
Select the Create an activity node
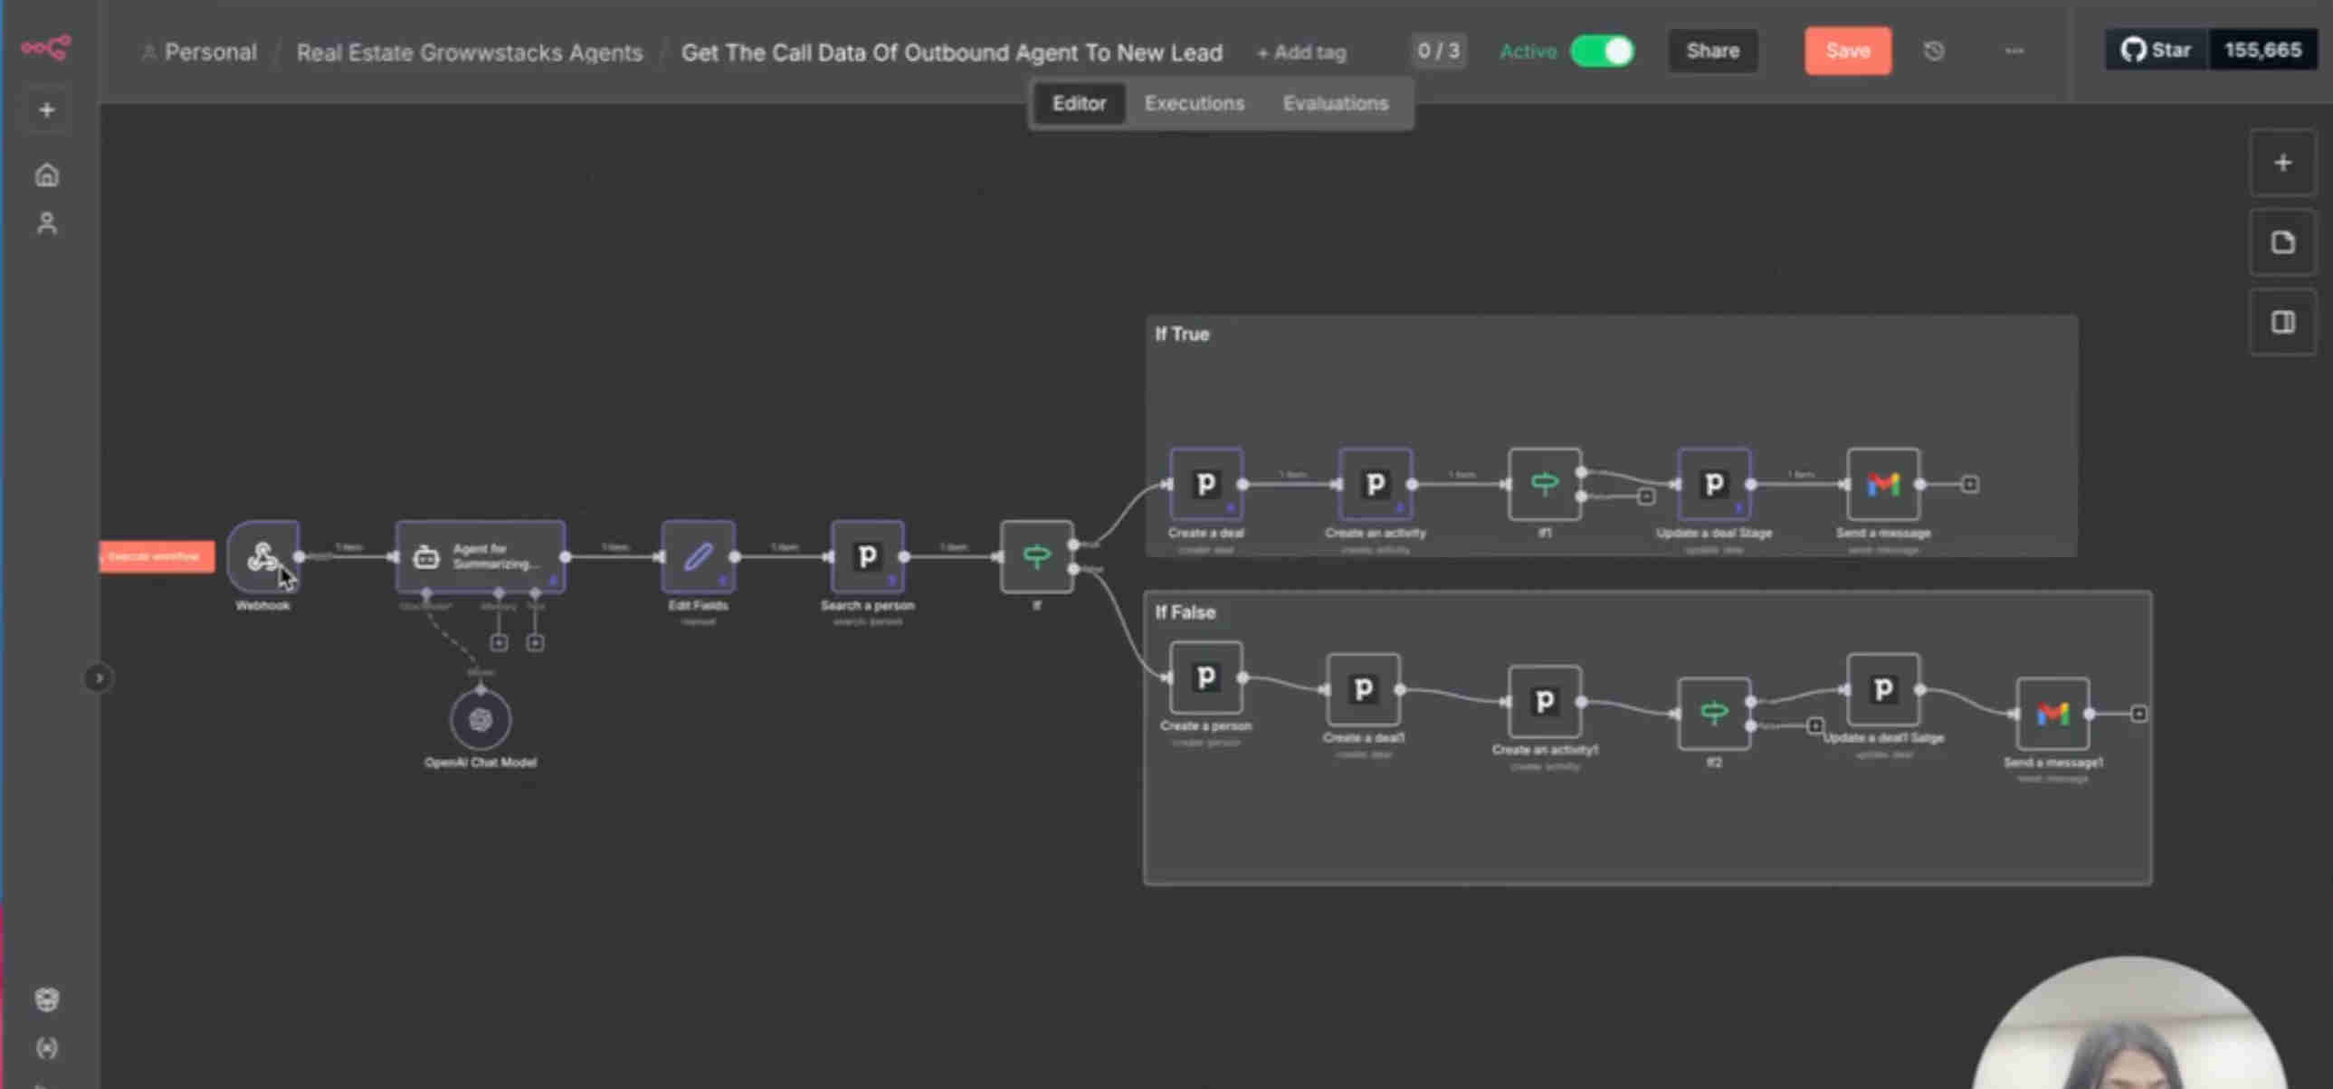1375,484
